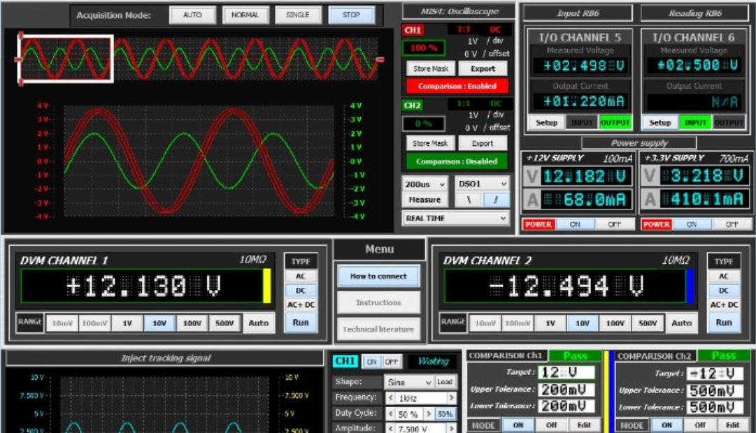
Task: Select 100V range on DVM Channel 2
Action: click(x=615, y=323)
